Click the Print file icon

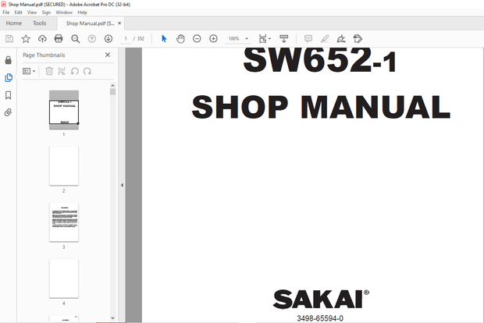tap(59, 38)
